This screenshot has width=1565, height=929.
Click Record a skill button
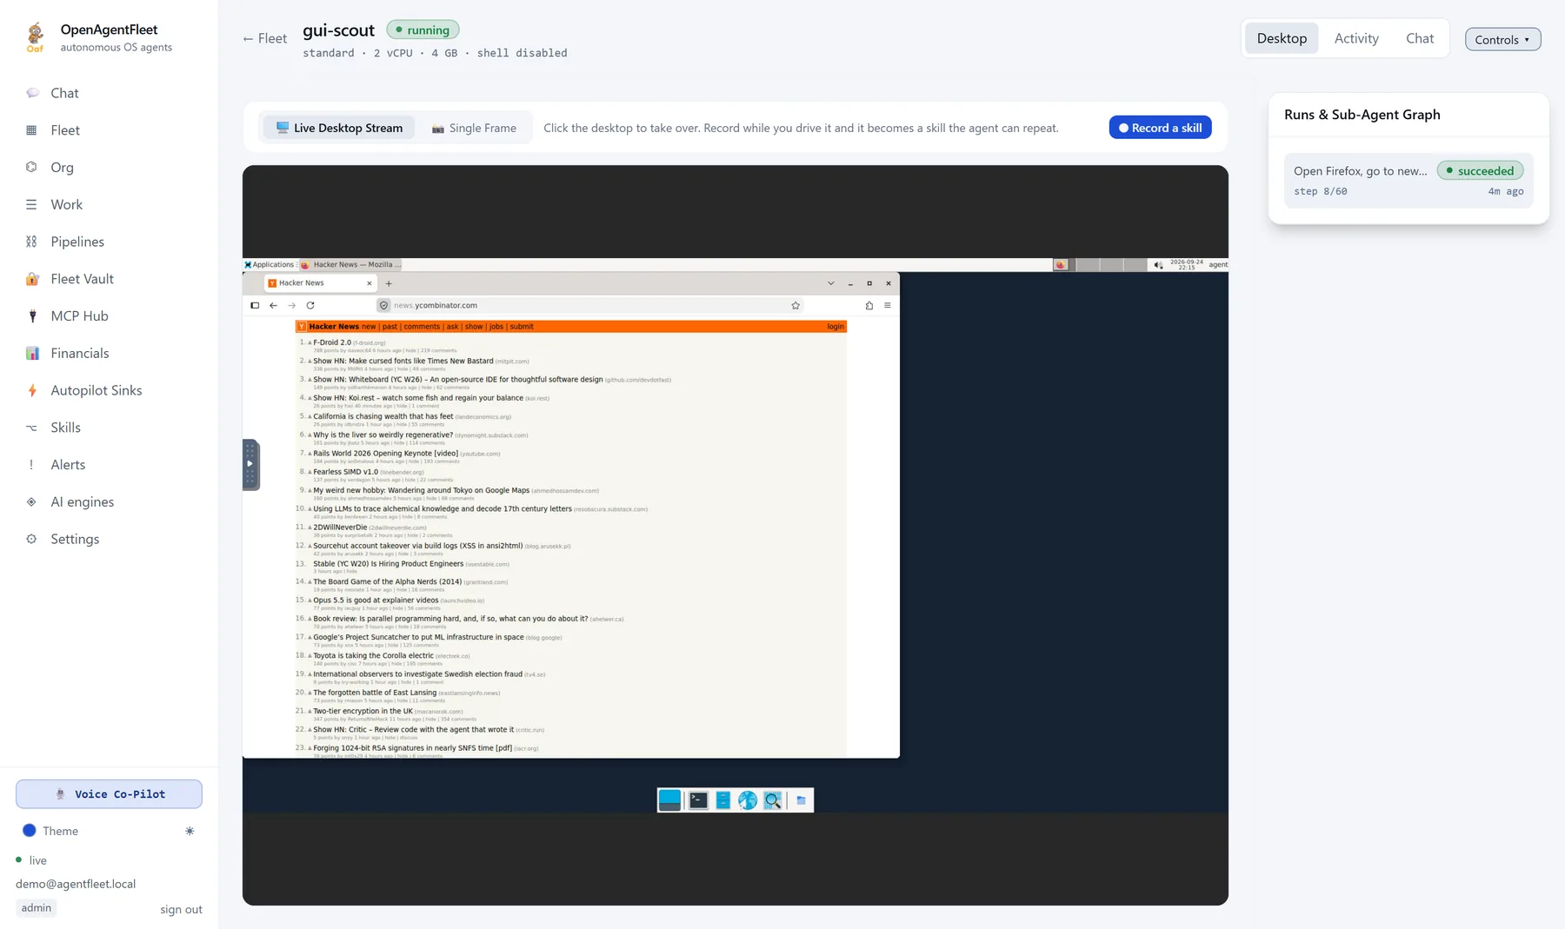[x=1160, y=128]
